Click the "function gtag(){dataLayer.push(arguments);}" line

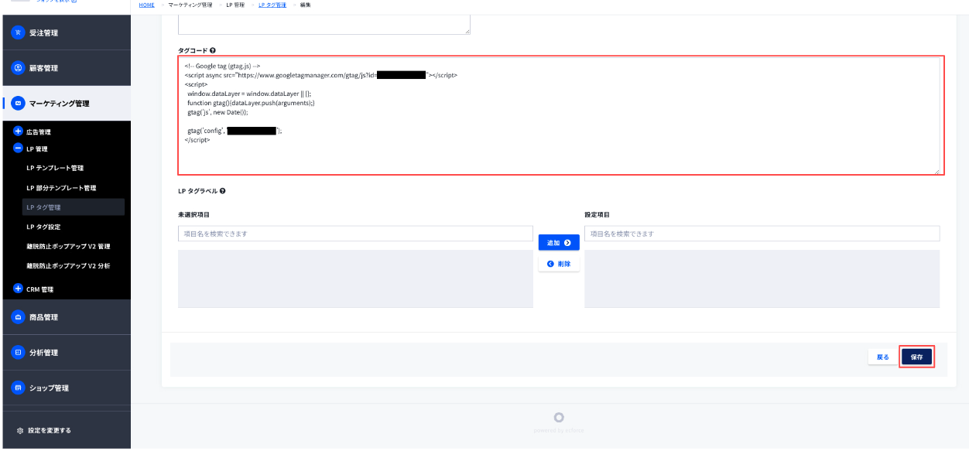click(x=251, y=103)
